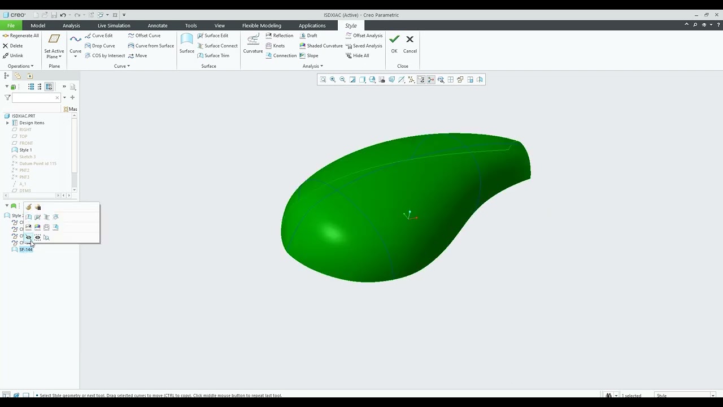Cancel the Style feature
723x407 pixels.
pos(410,44)
